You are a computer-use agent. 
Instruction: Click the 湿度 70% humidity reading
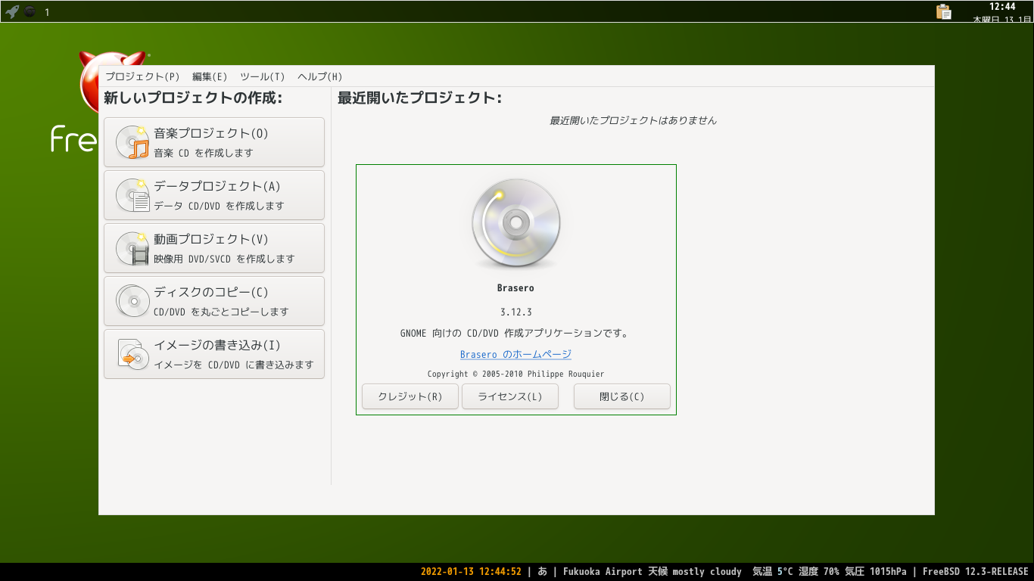[819, 572]
